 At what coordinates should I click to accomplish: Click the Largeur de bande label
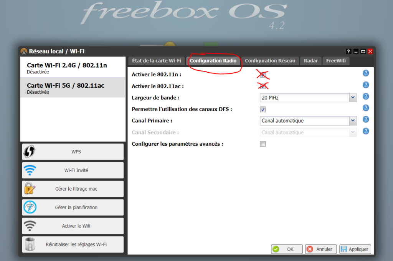(x=156, y=98)
